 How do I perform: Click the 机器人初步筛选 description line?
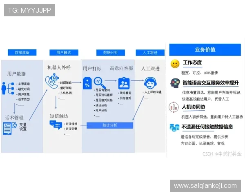click(x=212, y=117)
